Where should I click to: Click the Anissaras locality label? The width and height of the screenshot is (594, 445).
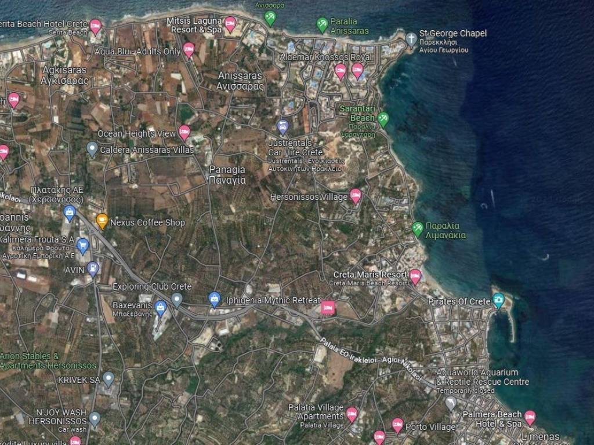pos(240,81)
